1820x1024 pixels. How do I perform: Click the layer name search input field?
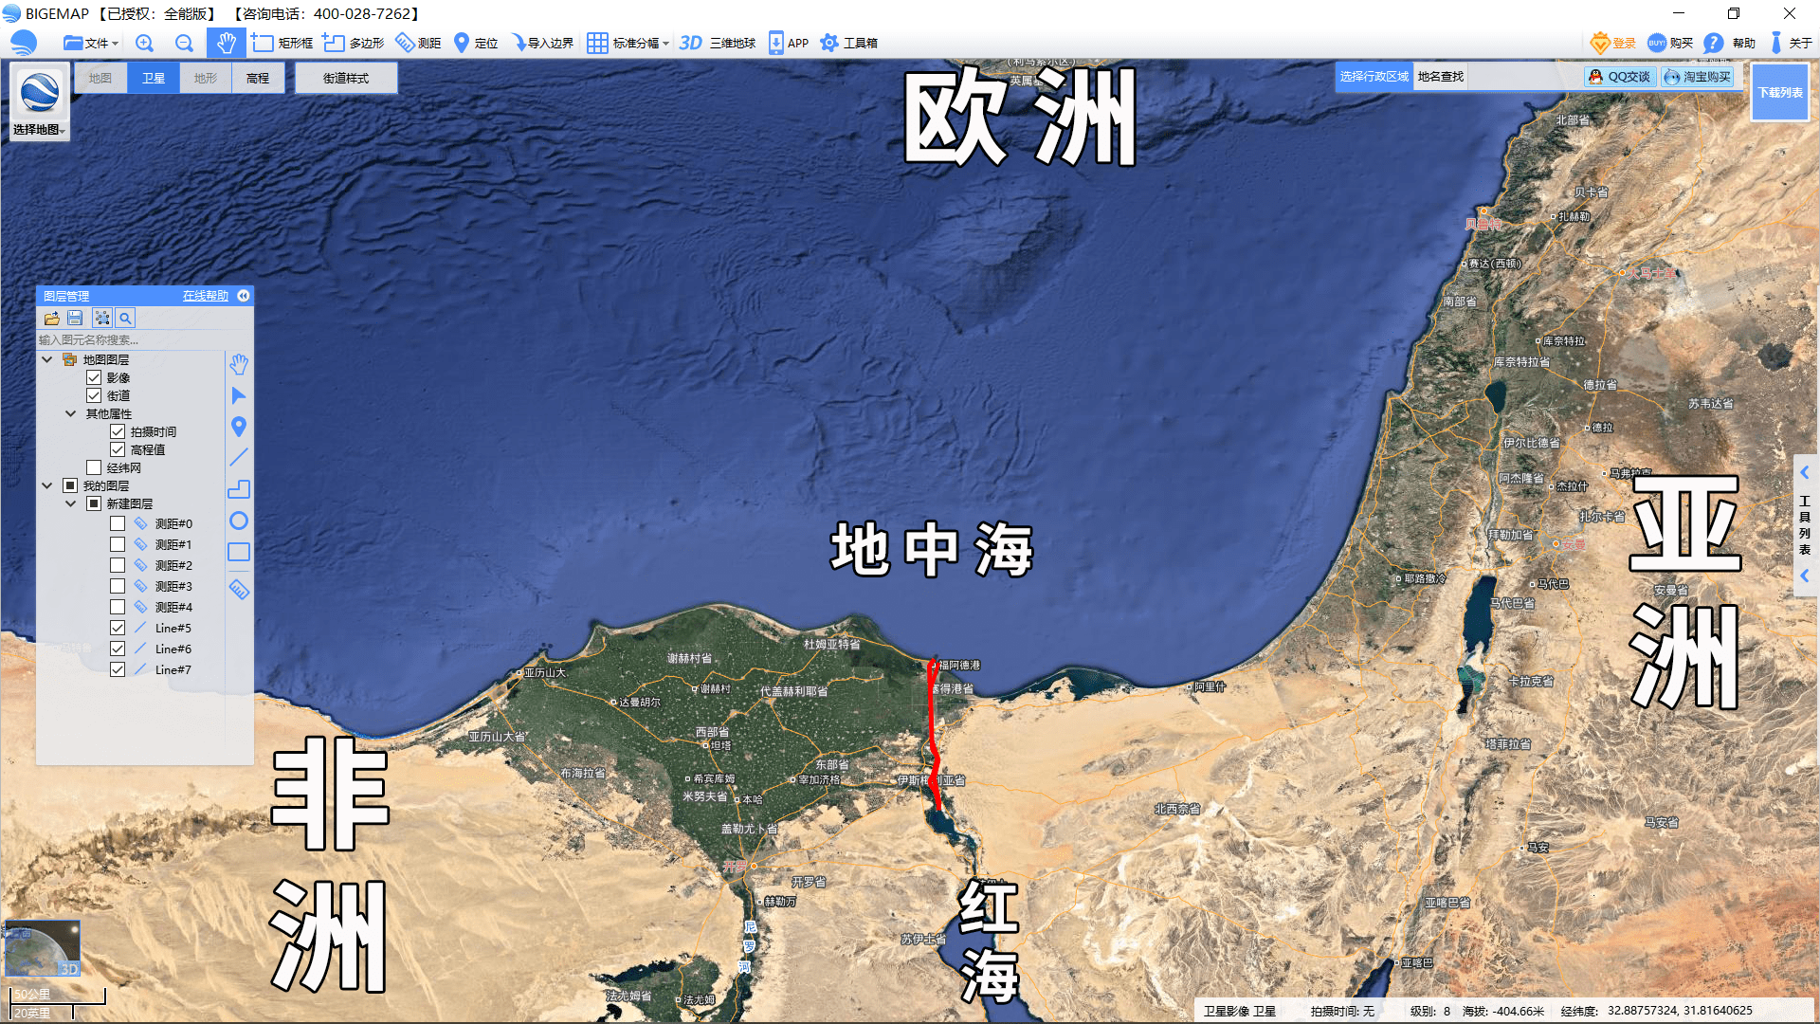coord(130,339)
